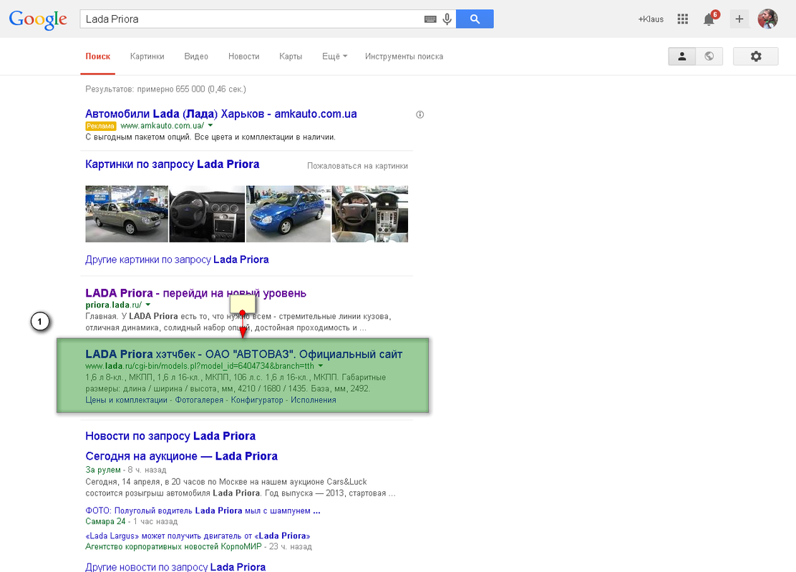Open dropdown arrow next to priora.lada.ru

point(147,305)
